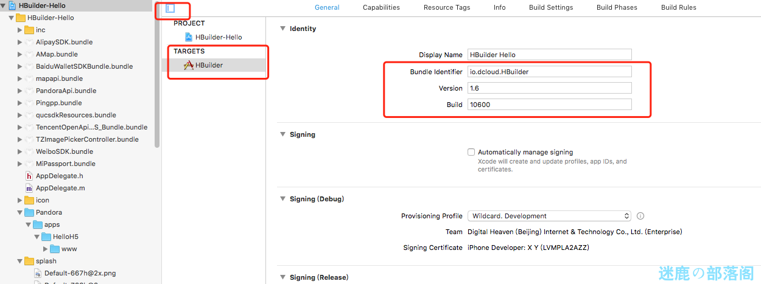Image resolution: width=761 pixels, height=284 pixels.
Task: Open the Build Rules tab
Action: 679,7
